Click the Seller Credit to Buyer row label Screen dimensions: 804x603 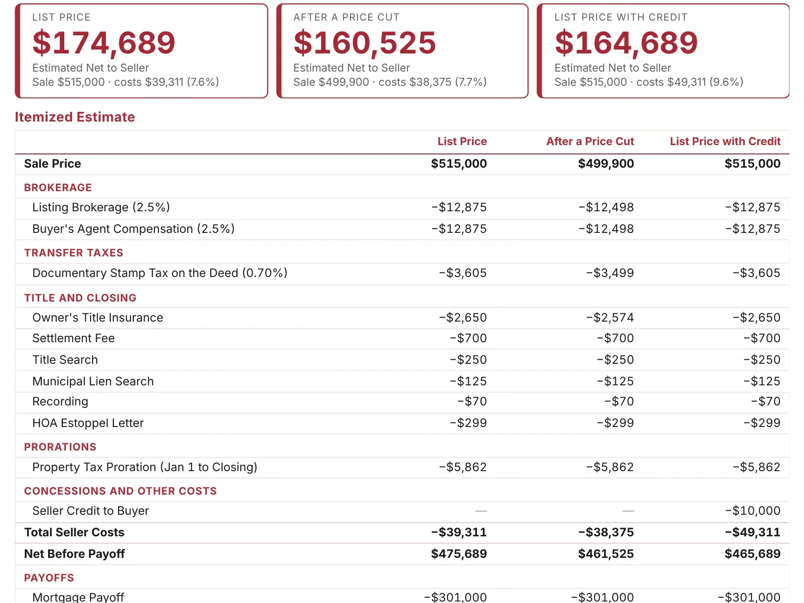pos(91,511)
